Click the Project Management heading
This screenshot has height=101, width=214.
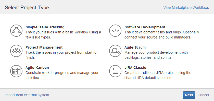(44, 47)
